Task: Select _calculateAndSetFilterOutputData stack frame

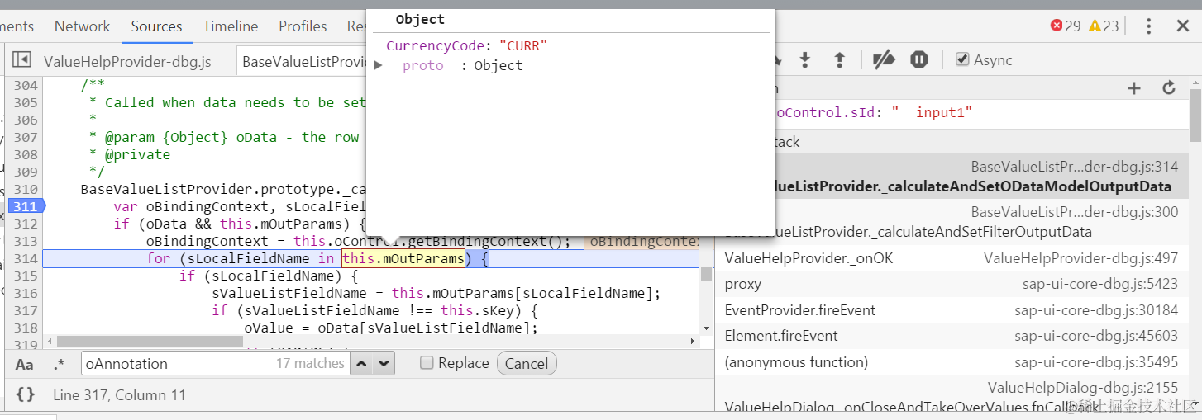Action: pyautogui.click(x=952, y=222)
